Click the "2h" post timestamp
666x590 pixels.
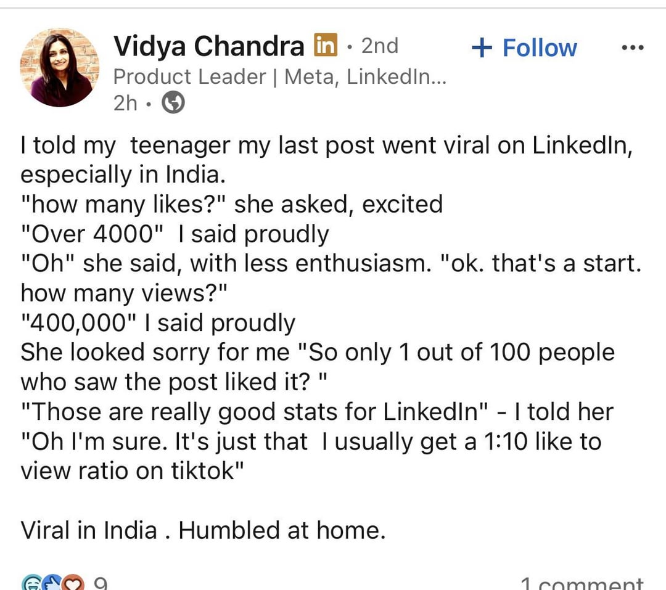tap(125, 104)
